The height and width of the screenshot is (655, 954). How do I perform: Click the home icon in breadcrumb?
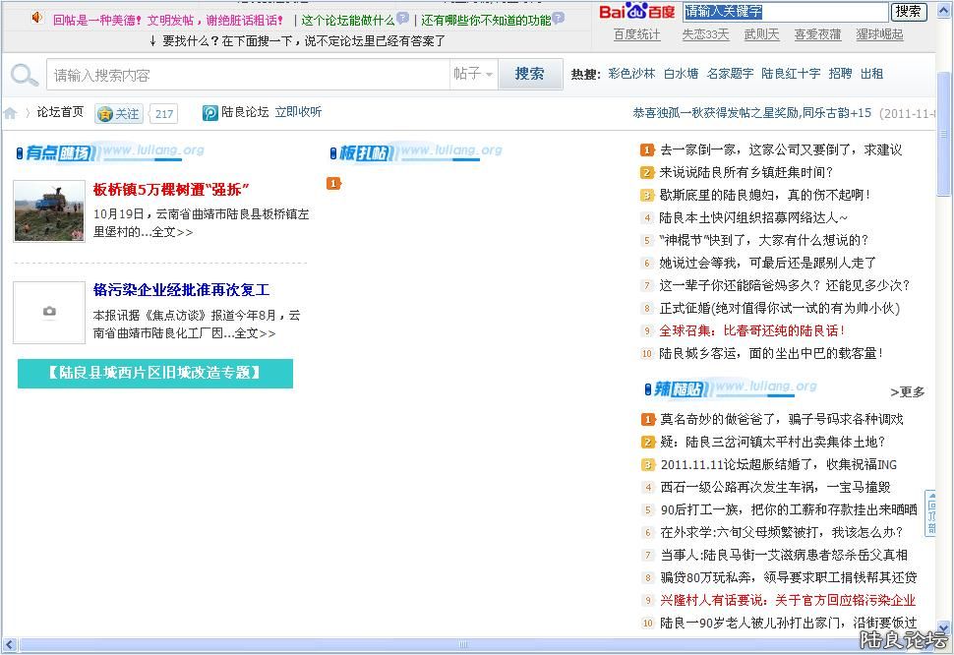coord(11,113)
